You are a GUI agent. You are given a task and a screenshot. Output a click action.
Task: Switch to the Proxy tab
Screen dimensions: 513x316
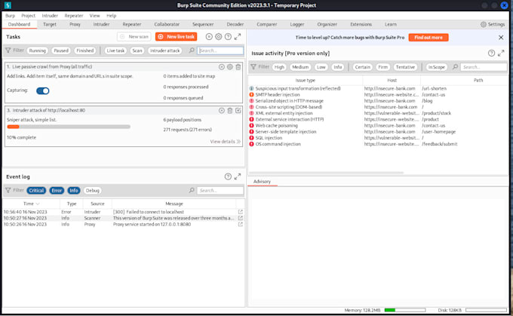pyautogui.click(x=75, y=24)
